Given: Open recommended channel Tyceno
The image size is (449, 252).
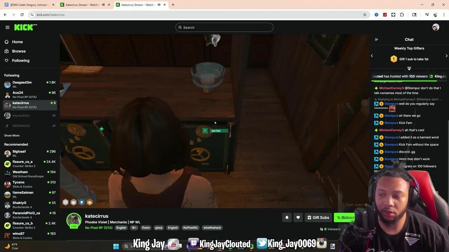Looking at the screenshot, I should coord(30,184).
